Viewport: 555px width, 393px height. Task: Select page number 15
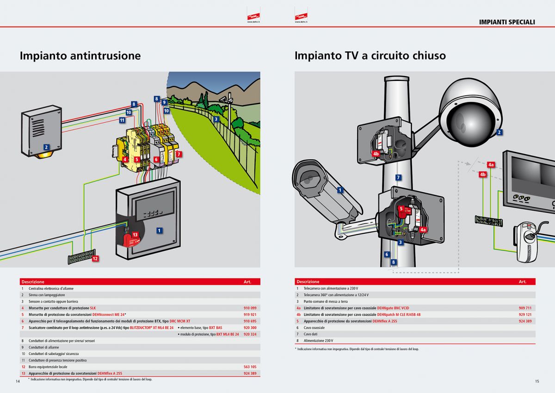point(537,381)
